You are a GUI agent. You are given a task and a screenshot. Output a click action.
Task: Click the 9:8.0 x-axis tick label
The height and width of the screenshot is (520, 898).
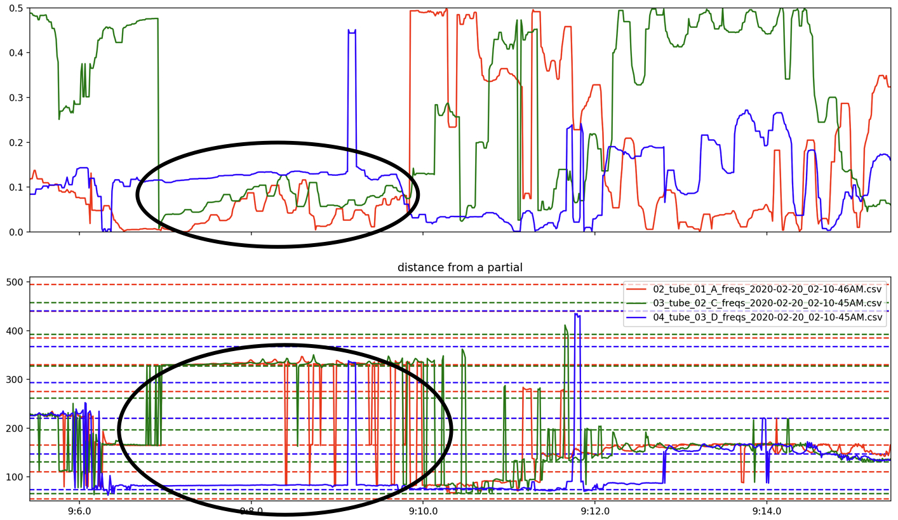tap(251, 511)
